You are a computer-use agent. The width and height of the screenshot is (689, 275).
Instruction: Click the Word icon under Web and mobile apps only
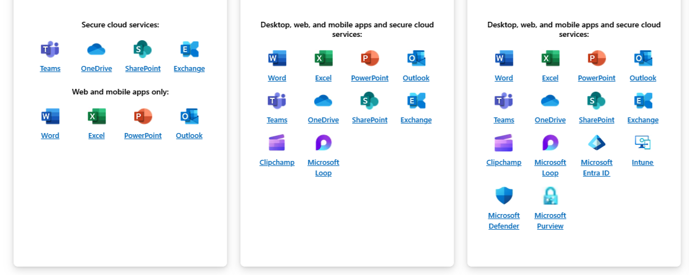(x=50, y=116)
